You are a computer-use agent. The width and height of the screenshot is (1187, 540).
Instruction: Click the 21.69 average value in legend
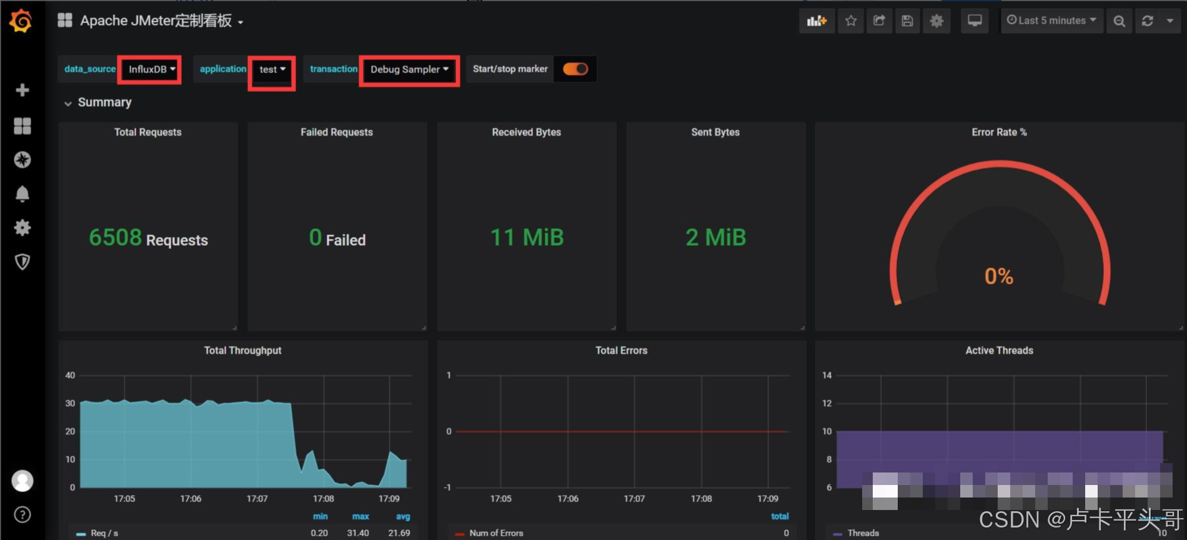(x=399, y=533)
